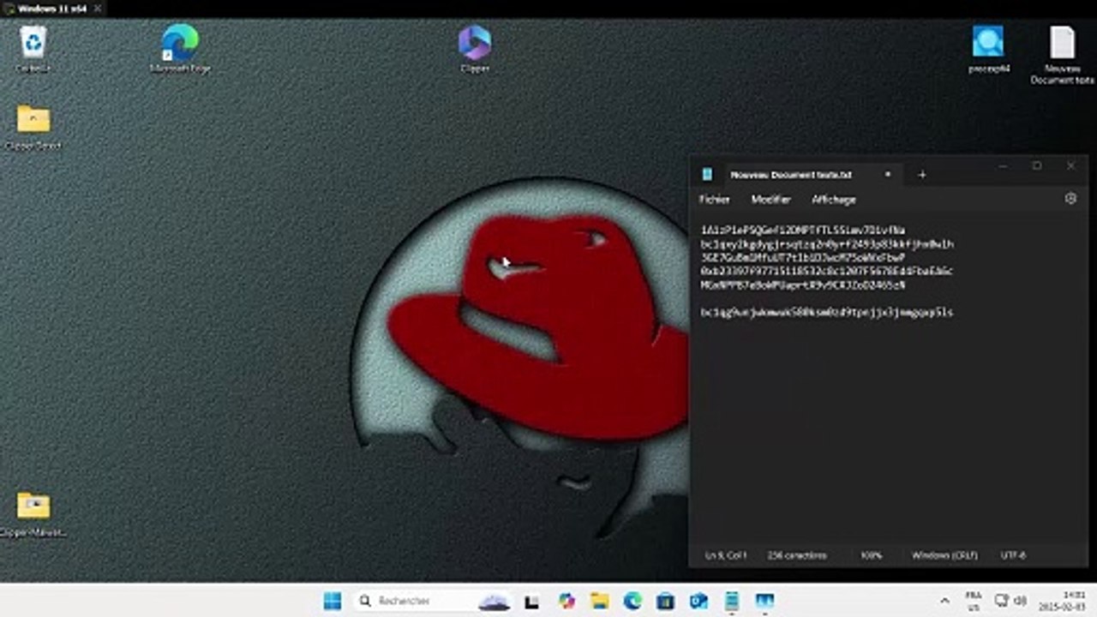Open the Fichier menu
The width and height of the screenshot is (1097, 617).
pos(714,200)
